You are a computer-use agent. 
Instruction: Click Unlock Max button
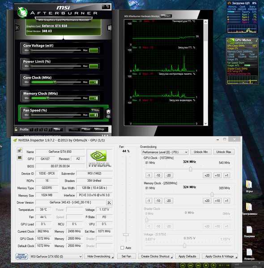[x=224, y=152]
